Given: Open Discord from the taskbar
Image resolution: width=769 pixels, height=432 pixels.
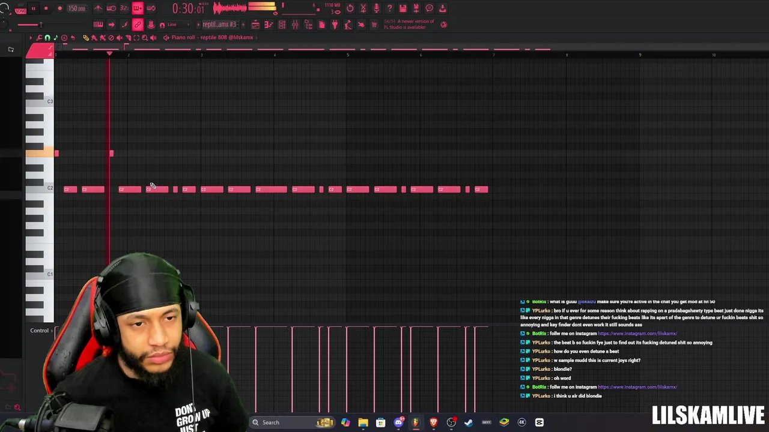Looking at the screenshot, I should tap(398, 422).
